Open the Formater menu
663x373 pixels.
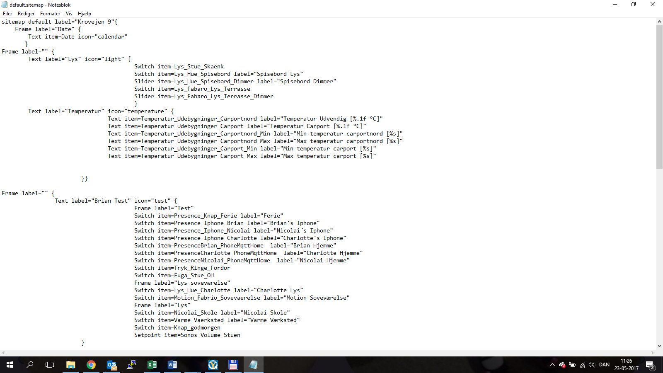pyautogui.click(x=50, y=14)
